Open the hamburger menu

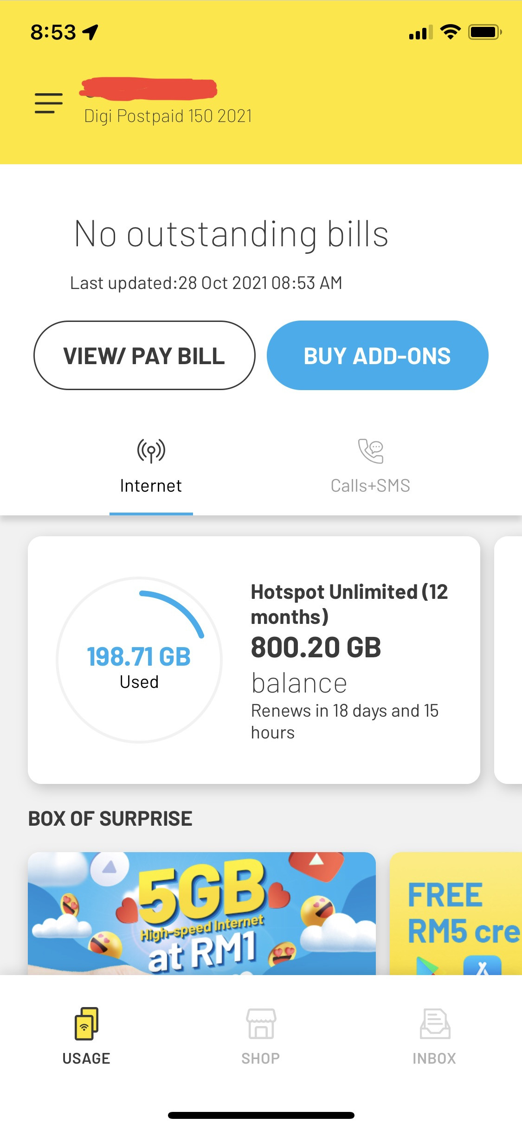pos(49,103)
